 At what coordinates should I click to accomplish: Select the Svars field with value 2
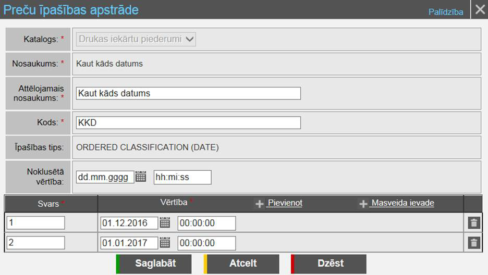coord(36,243)
